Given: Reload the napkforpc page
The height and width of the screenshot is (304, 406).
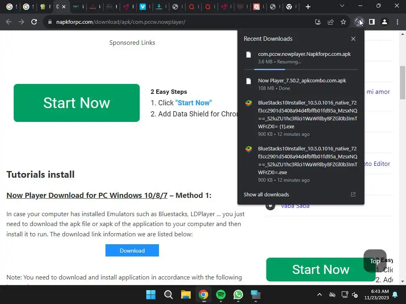Looking at the screenshot, I should pyautogui.click(x=34, y=22).
